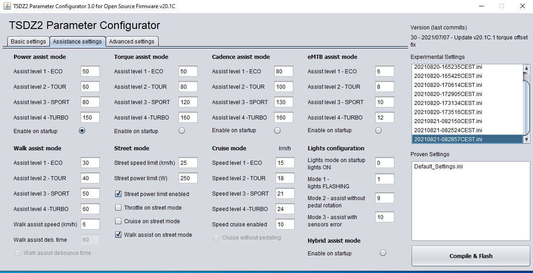Click the Java app icon in title bar
Image resolution: width=533 pixels, height=273 pixels.
(x=7, y=6)
